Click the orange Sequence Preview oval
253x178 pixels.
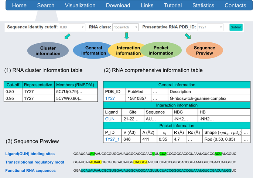point(204,50)
